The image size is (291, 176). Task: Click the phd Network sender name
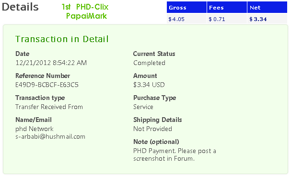35,129
